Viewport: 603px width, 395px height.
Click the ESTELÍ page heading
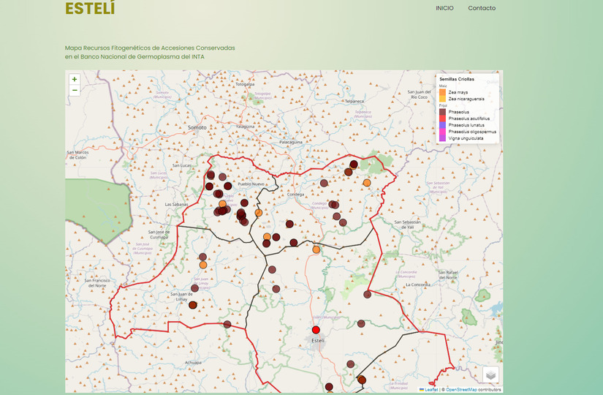(x=90, y=9)
